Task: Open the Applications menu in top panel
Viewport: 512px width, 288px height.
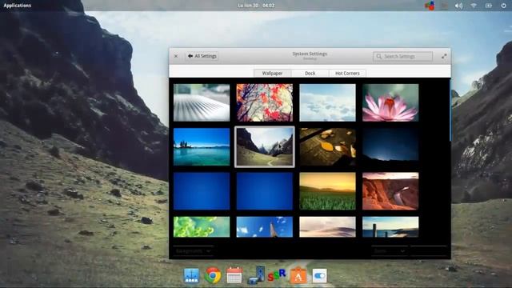Action: click(18, 6)
